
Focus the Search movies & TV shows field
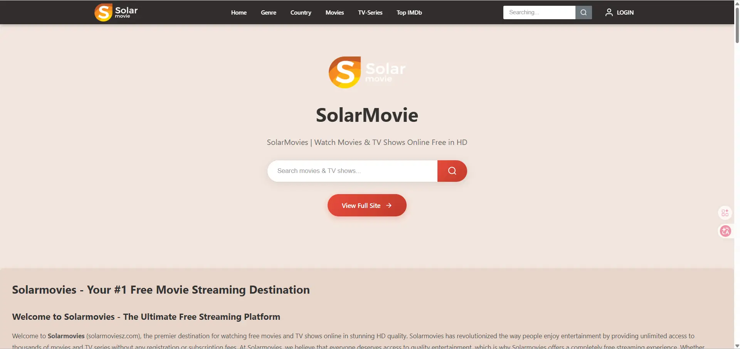352,171
